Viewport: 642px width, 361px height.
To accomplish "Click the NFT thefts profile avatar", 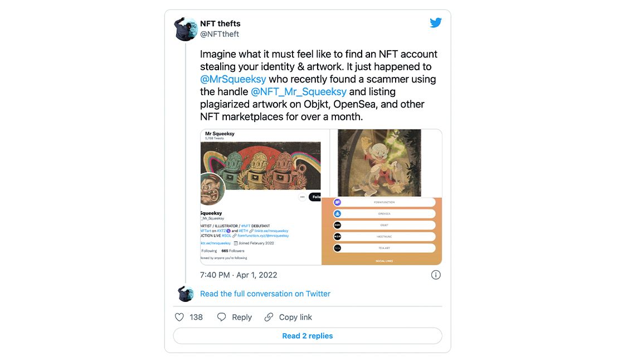I will (185, 29).
